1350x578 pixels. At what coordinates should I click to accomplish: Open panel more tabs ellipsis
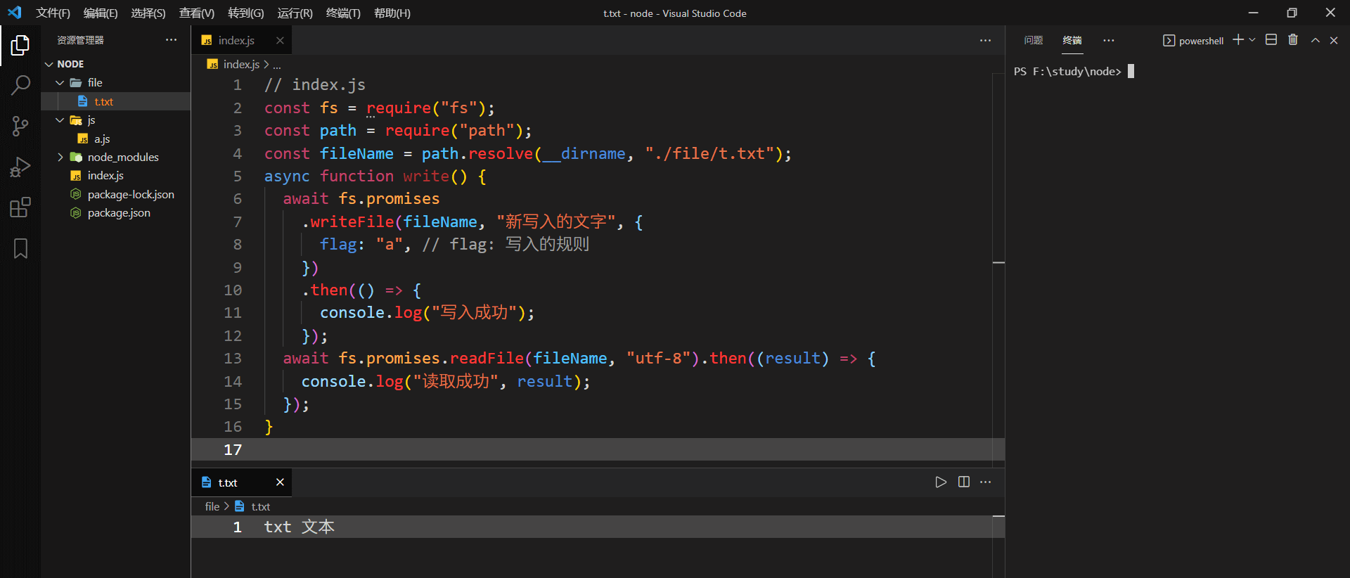click(1109, 40)
